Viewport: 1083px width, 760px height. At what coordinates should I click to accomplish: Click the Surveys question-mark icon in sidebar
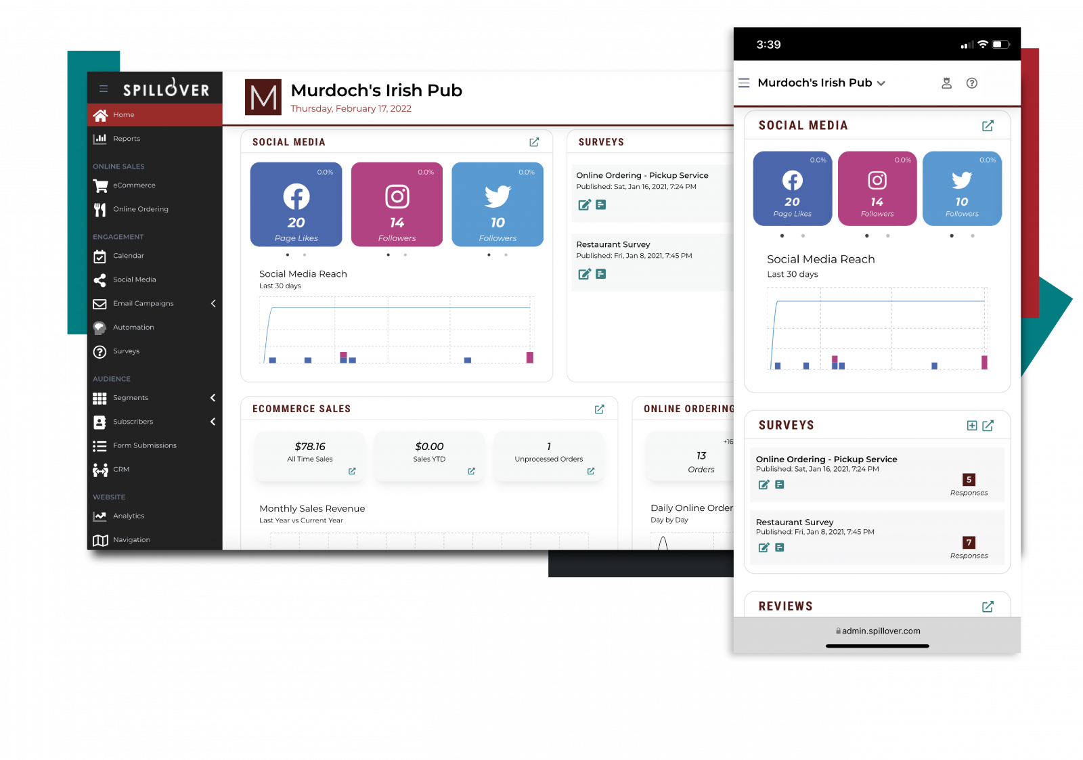tap(100, 351)
